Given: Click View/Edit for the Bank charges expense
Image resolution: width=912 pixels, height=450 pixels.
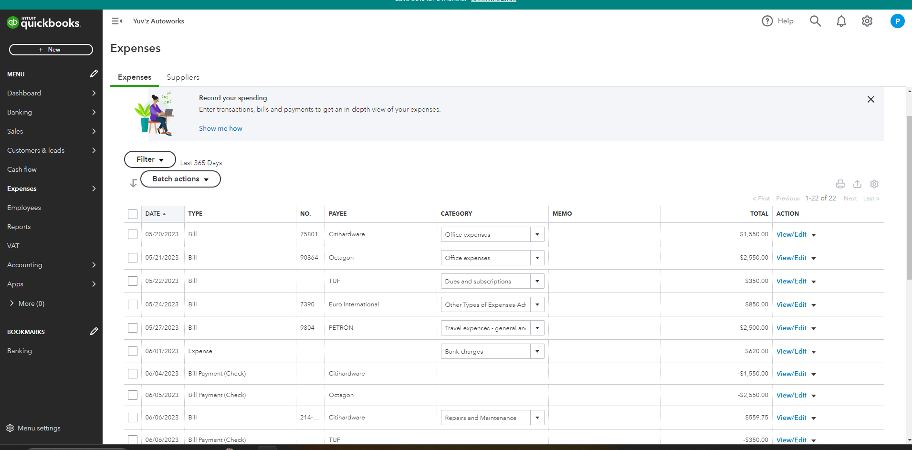Looking at the screenshot, I should [791, 351].
